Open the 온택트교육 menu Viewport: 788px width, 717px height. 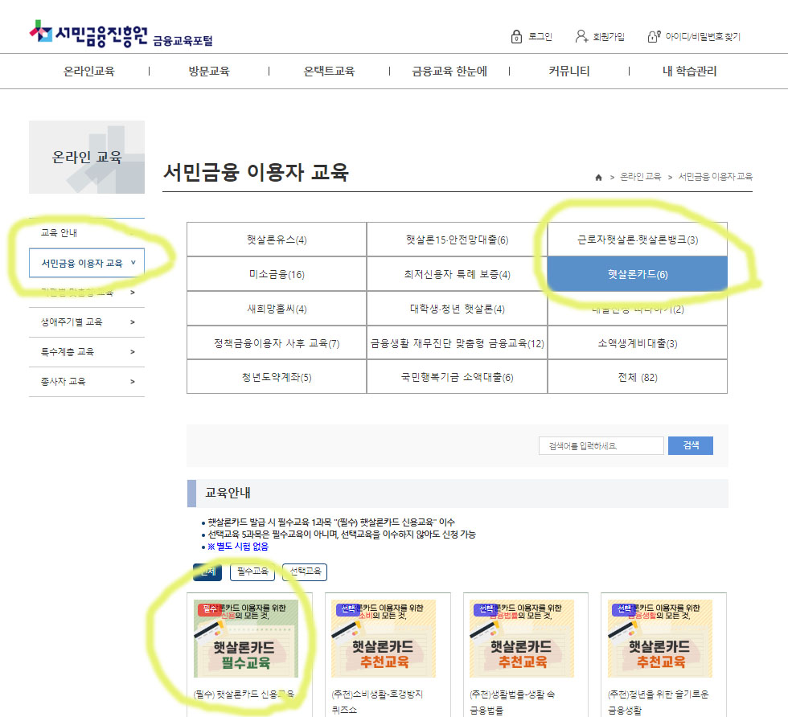pyautogui.click(x=329, y=72)
